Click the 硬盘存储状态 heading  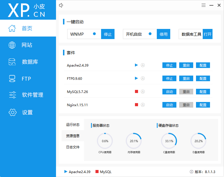tap(169, 125)
